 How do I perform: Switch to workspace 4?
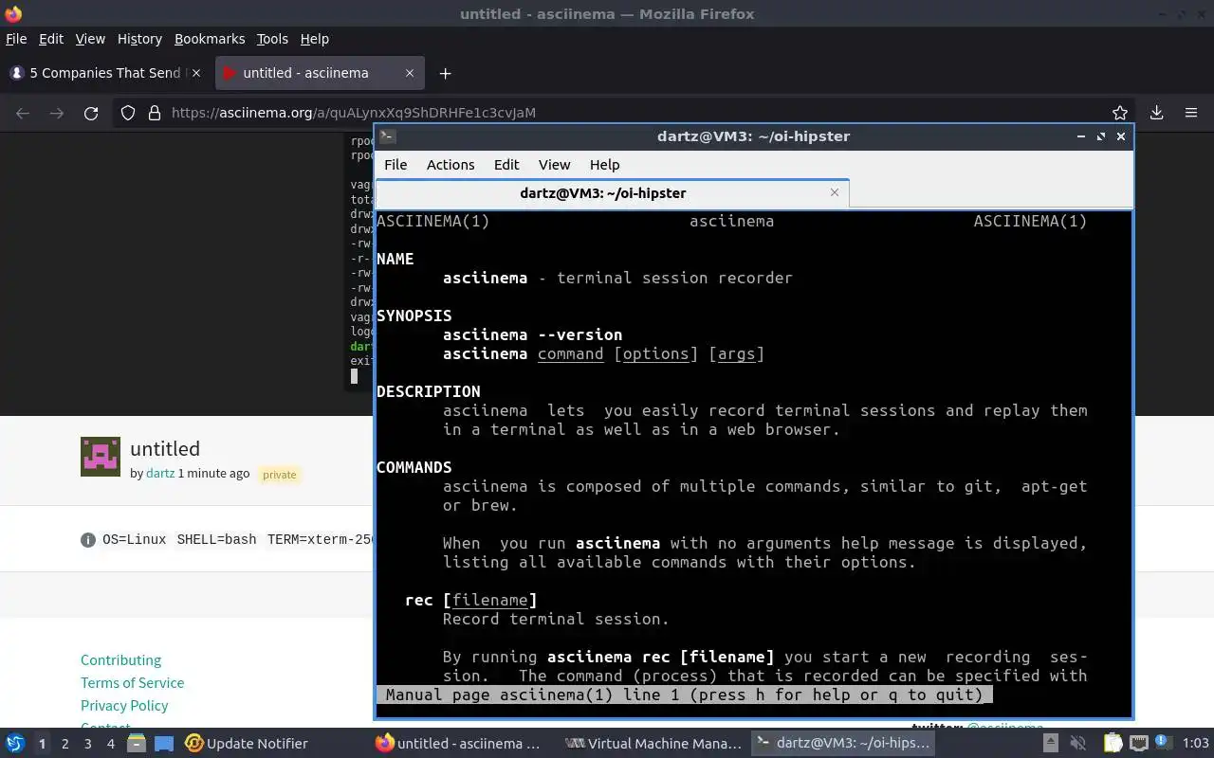point(110,744)
